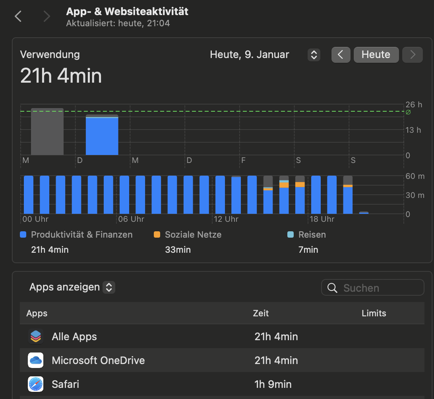Click the Limits column header
434x399 pixels.
point(374,313)
